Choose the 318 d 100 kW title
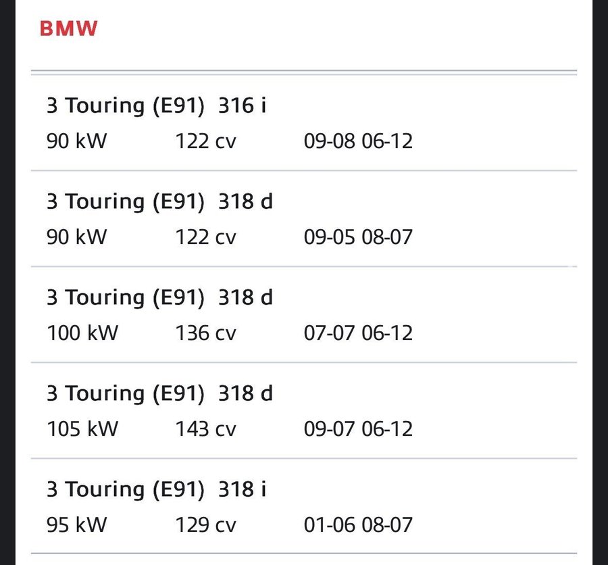Viewport: 608px width, 565px height. coord(159,297)
